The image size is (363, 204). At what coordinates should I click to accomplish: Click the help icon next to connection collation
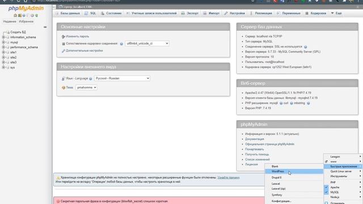[121, 44]
